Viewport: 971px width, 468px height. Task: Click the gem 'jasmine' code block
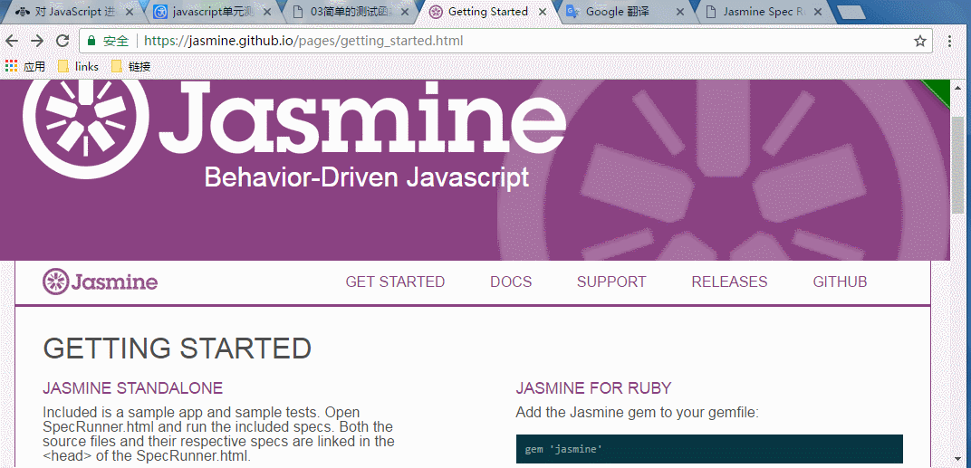pyautogui.click(x=709, y=449)
